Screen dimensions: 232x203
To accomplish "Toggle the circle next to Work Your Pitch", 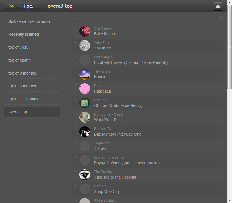I will tap(75, 114).
